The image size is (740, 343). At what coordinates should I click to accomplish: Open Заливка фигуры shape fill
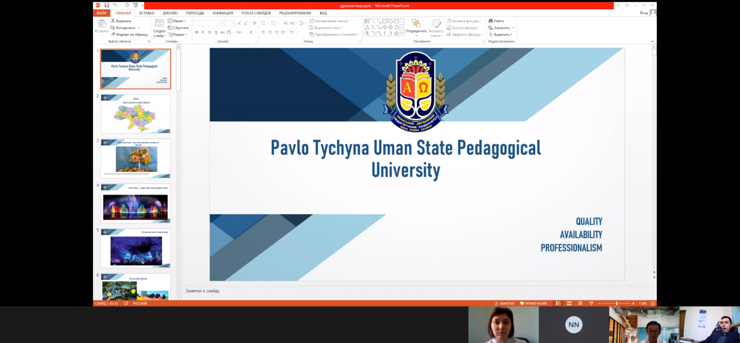(x=464, y=21)
